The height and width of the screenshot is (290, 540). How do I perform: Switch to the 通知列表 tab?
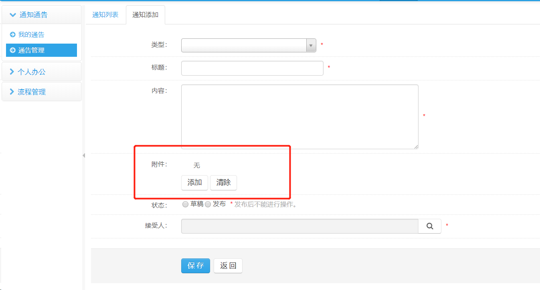point(105,15)
